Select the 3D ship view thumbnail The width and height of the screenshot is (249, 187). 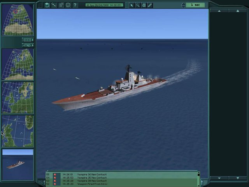point(18,164)
